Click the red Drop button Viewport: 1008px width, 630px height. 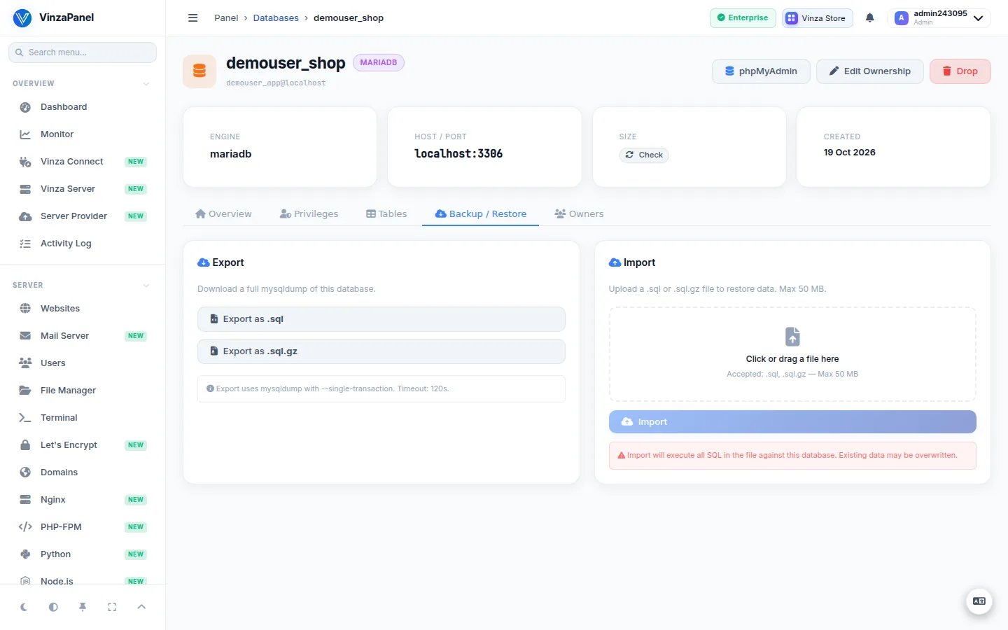pyautogui.click(x=960, y=71)
